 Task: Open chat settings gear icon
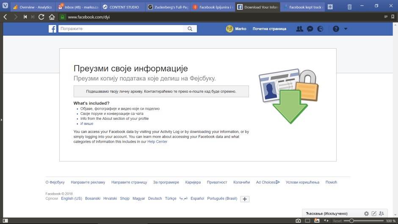(366, 213)
